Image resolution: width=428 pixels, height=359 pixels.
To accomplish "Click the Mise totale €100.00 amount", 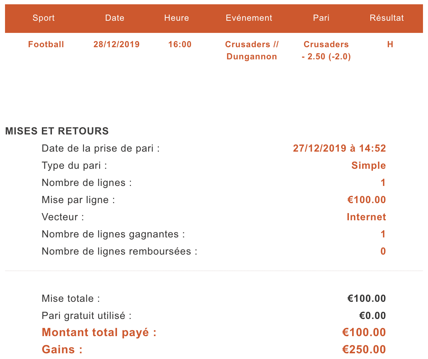I will (x=366, y=299).
